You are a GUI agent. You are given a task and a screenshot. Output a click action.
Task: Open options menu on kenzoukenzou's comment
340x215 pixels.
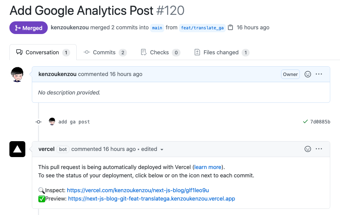coord(319,74)
